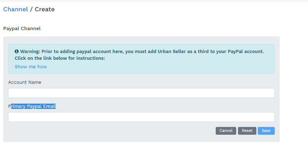Save the Paypal channel form
This screenshot has width=308, height=157.
click(x=266, y=131)
